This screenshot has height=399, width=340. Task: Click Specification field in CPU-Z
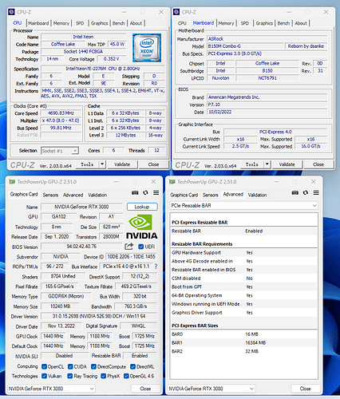(x=103, y=69)
